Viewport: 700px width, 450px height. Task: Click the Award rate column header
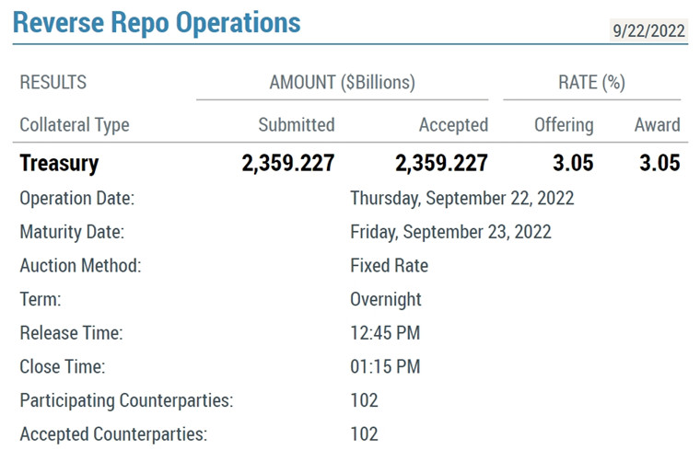(657, 124)
